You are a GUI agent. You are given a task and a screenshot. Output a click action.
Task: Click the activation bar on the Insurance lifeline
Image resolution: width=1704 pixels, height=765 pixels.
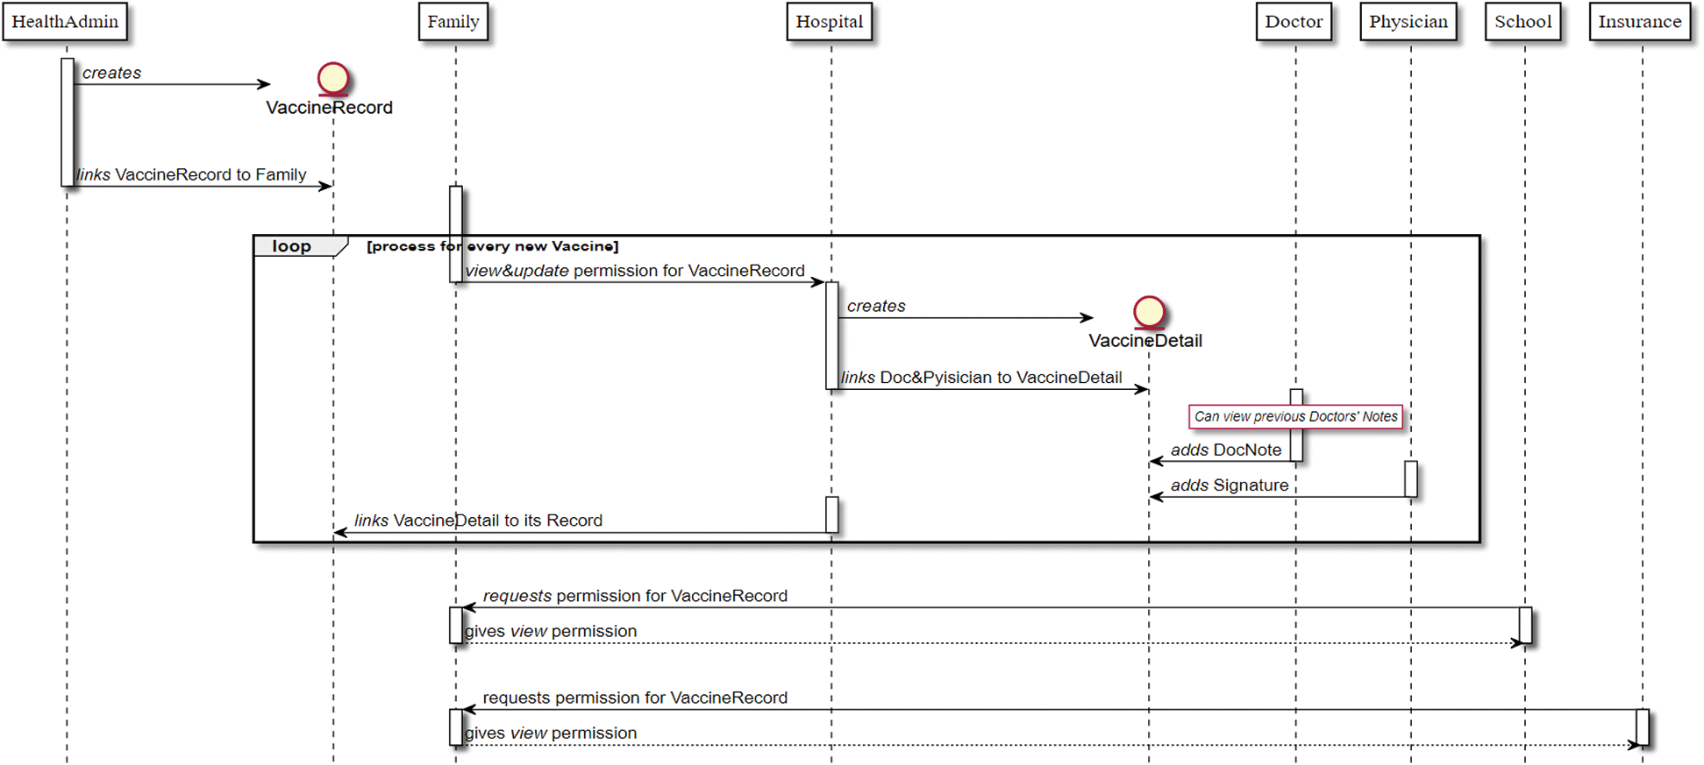[1643, 727]
